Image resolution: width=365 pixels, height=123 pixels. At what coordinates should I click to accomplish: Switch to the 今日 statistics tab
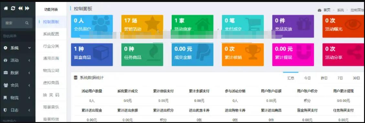307,78
